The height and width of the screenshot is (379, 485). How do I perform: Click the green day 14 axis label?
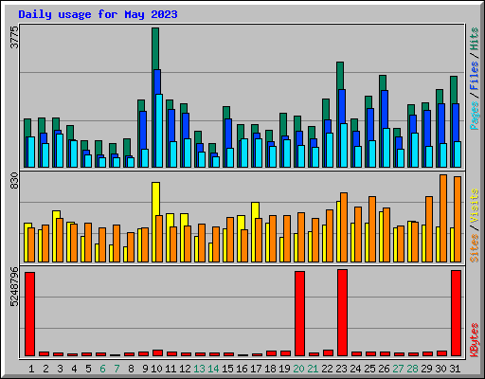[213, 369]
